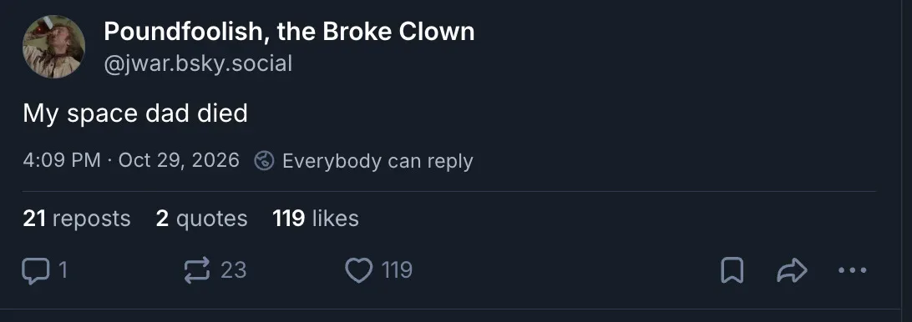Viewport: 912px width, 322px height.
Task: Click the post text My space dad died
Action: (135, 113)
